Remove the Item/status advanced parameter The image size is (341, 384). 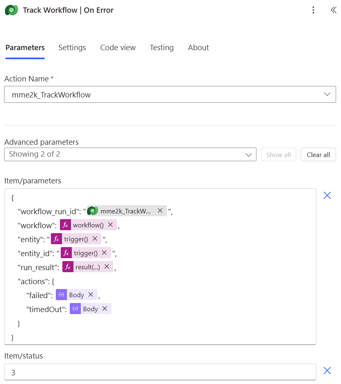(327, 371)
